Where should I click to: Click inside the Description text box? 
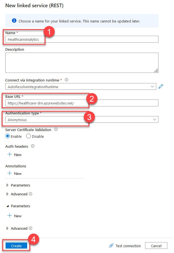click(x=82, y=62)
